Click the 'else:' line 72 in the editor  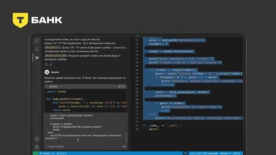coord(153,115)
